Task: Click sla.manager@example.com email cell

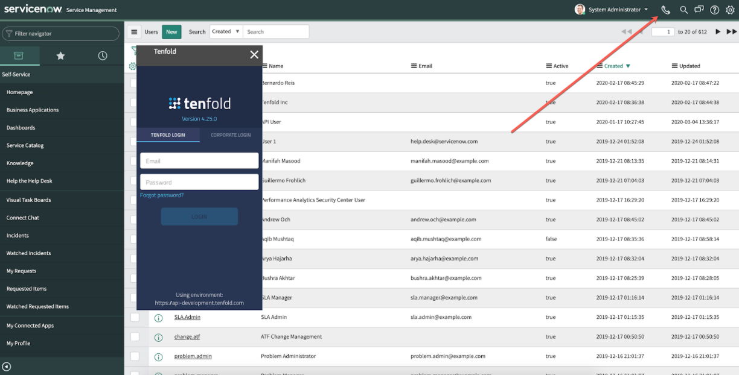Action: point(444,298)
